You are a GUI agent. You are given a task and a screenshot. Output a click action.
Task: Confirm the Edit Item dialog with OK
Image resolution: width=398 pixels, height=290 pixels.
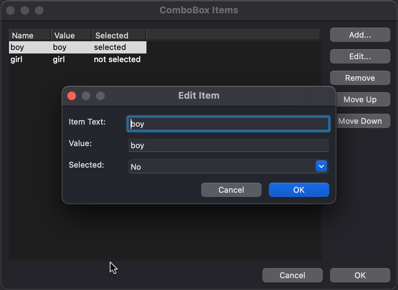(x=299, y=190)
